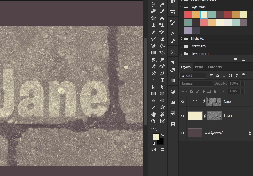The height and width of the screenshot is (176, 253).
Task: Select the Freeform Pen tool
Action: (x=162, y=66)
